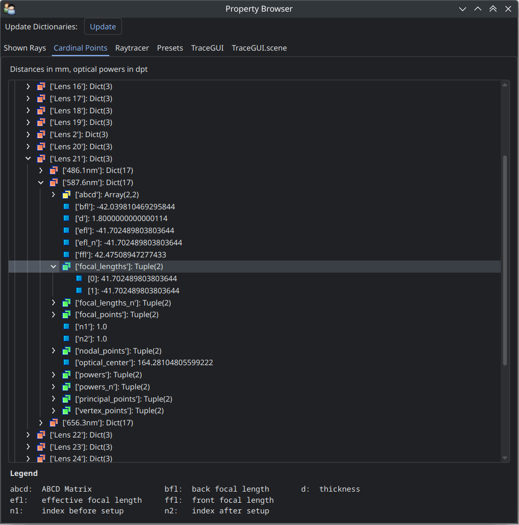Switch to the TraceGUI tab
This screenshot has height=525, width=519.
[x=207, y=48]
